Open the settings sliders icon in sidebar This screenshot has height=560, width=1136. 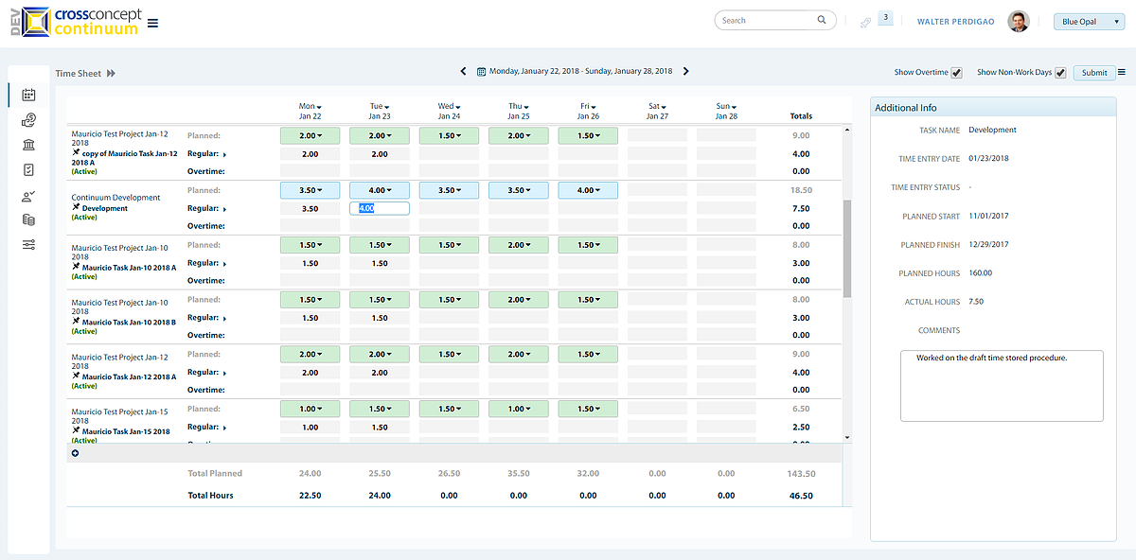(28, 244)
